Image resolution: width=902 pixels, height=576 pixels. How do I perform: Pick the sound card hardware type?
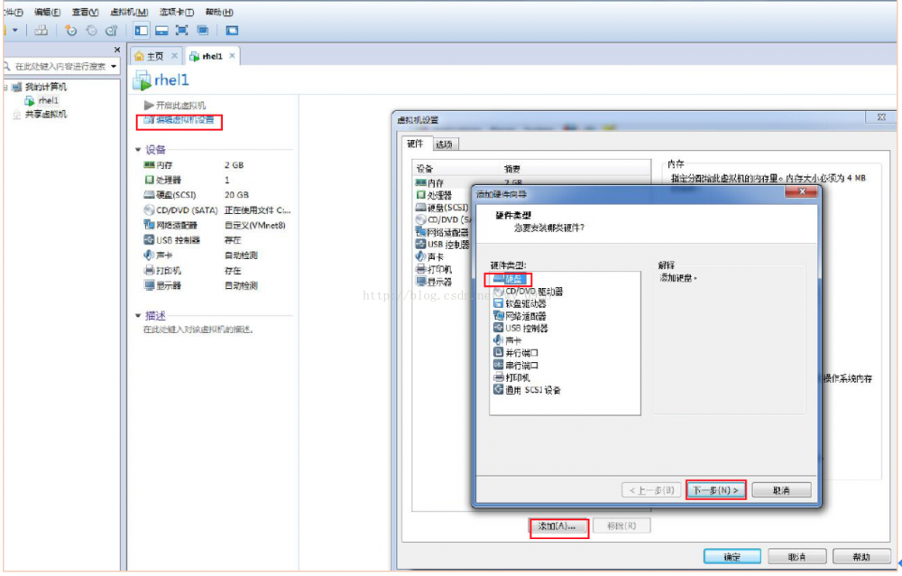(x=512, y=340)
